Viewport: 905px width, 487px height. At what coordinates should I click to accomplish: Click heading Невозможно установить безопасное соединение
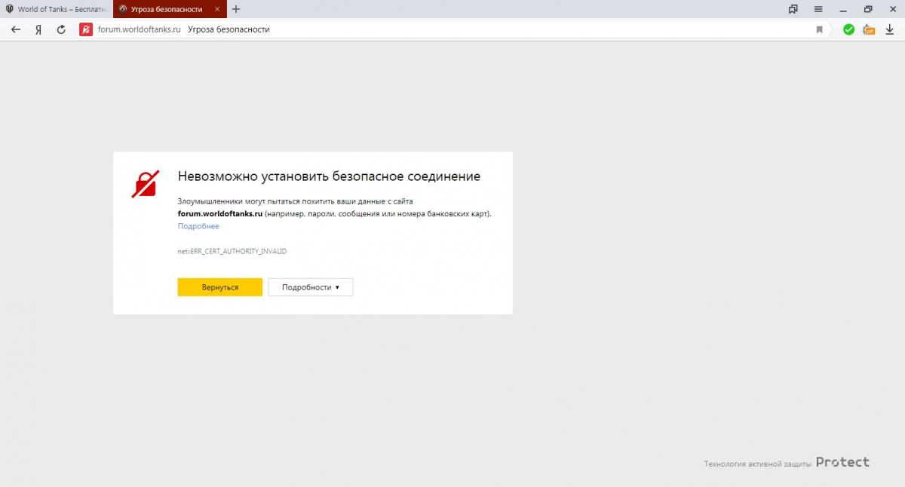point(329,176)
